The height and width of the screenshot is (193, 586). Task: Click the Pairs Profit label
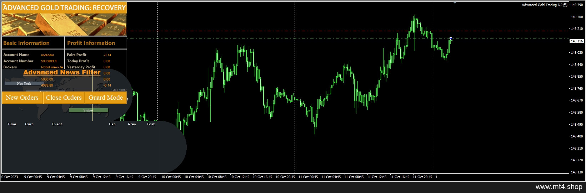point(76,55)
